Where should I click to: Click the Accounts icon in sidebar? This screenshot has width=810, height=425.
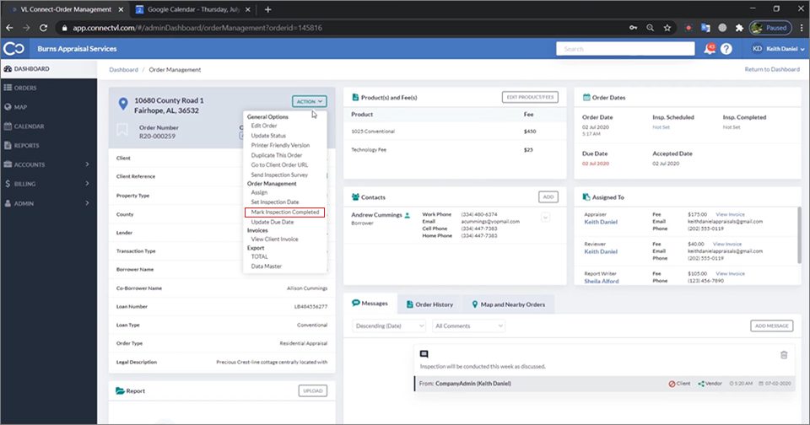pyautogui.click(x=8, y=164)
